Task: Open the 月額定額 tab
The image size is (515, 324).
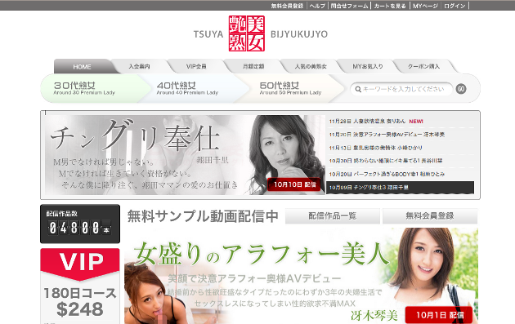Action: pyautogui.click(x=253, y=66)
